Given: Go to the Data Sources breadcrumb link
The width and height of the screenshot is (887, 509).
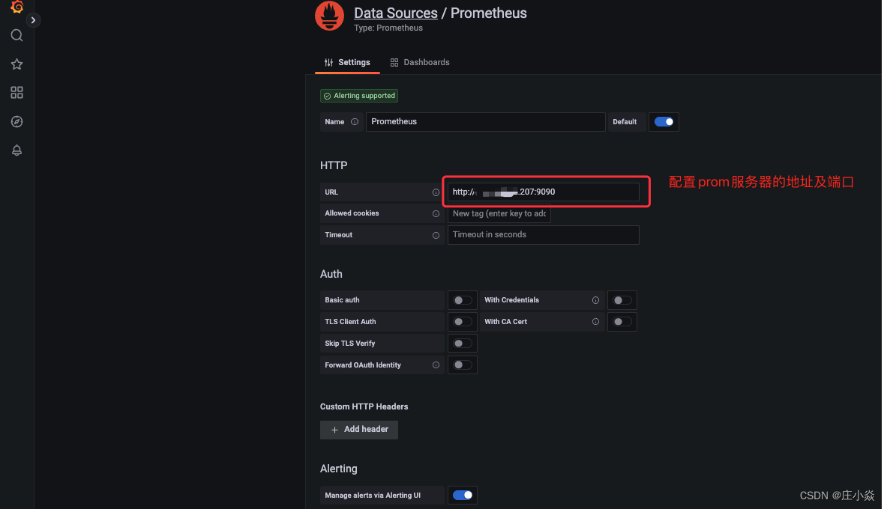Looking at the screenshot, I should coord(395,13).
